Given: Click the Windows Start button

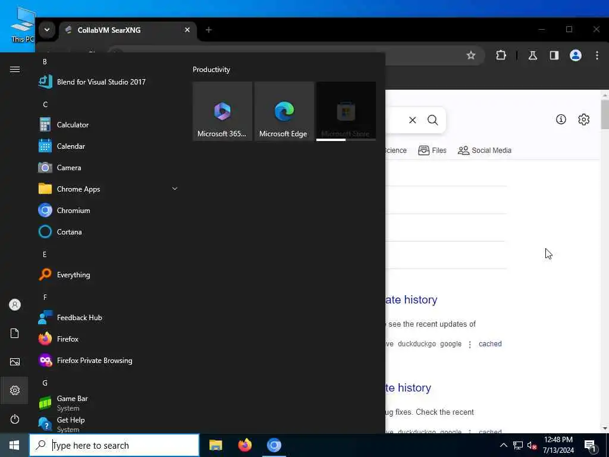Looking at the screenshot, I should pyautogui.click(x=14, y=445).
